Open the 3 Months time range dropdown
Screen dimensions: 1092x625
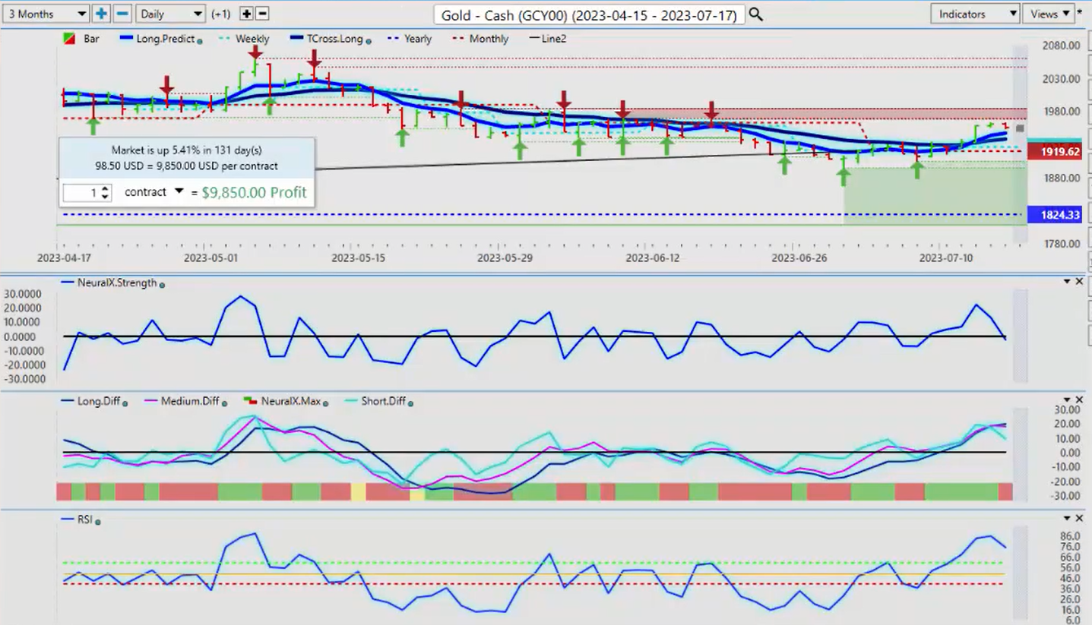point(45,14)
